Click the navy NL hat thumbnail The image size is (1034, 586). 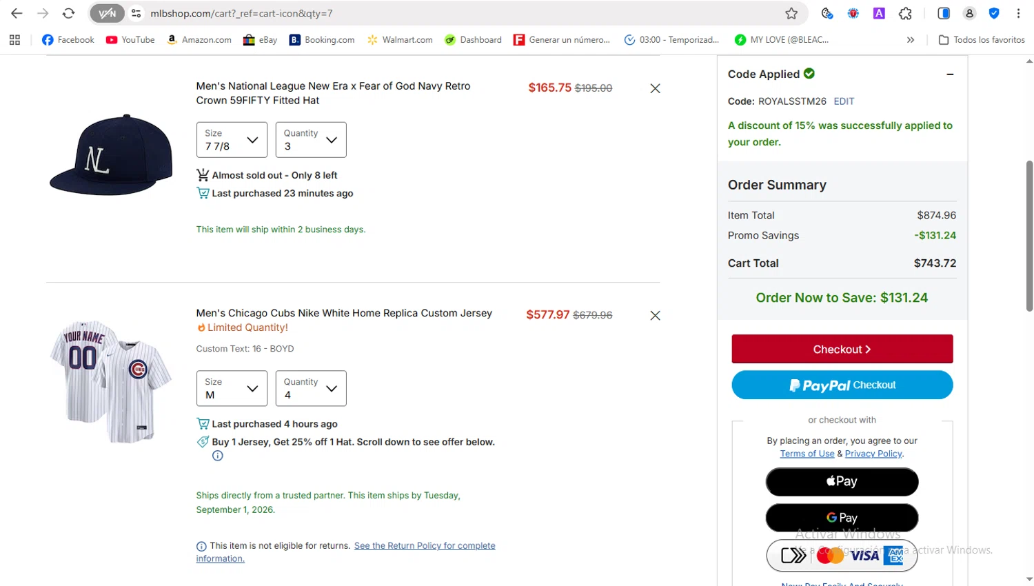(x=111, y=155)
